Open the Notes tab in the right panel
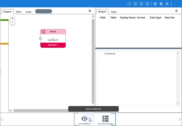Viewport: 182px width, 126px height. pos(113,12)
